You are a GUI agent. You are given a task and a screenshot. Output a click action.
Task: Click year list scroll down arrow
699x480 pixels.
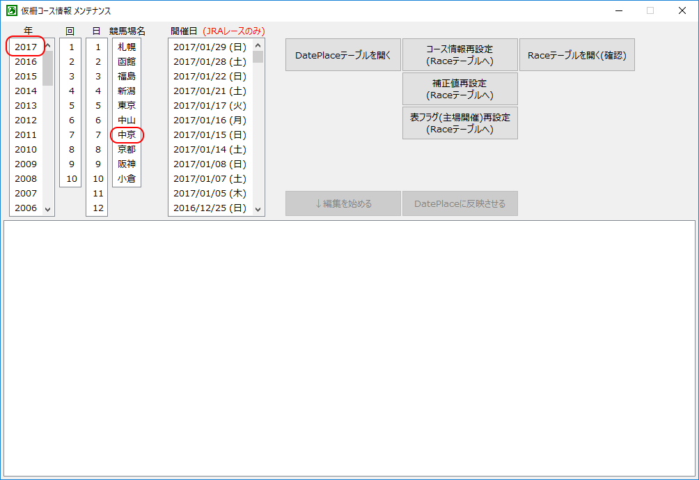click(x=48, y=209)
